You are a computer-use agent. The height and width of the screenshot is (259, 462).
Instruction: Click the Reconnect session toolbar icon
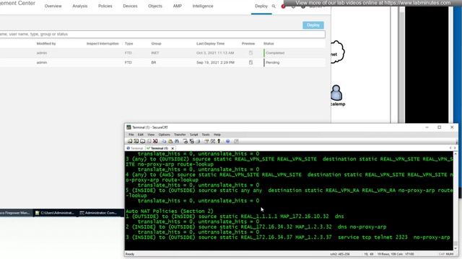click(149, 141)
